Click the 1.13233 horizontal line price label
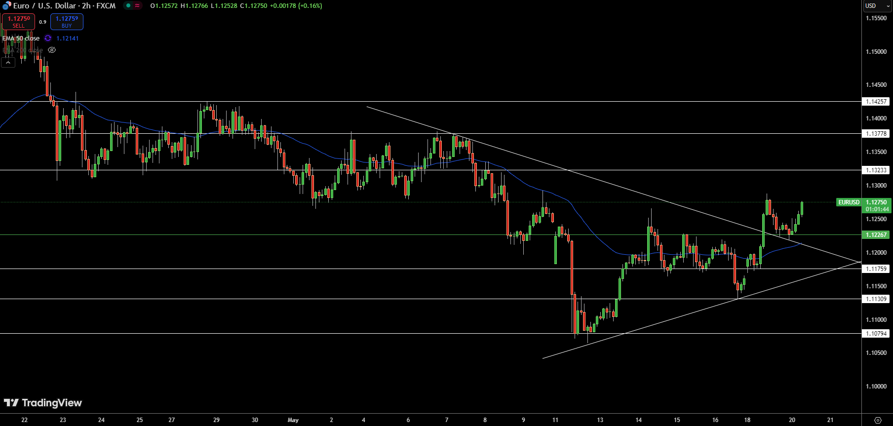Image resolution: width=893 pixels, height=426 pixels. (876, 170)
